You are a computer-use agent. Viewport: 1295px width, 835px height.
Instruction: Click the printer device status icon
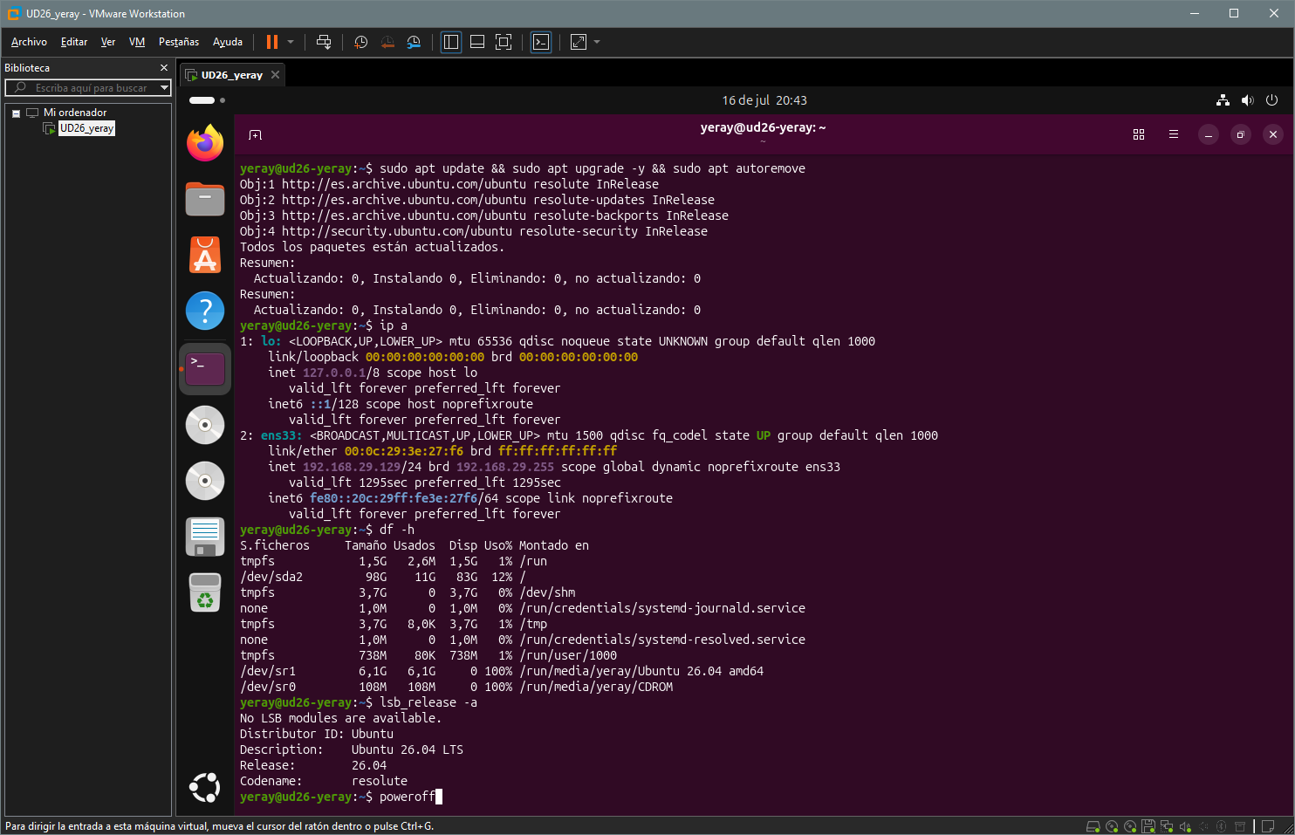pos(1240,826)
